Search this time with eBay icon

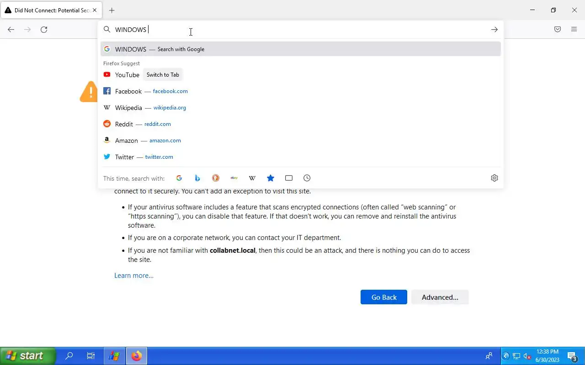[234, 178]
